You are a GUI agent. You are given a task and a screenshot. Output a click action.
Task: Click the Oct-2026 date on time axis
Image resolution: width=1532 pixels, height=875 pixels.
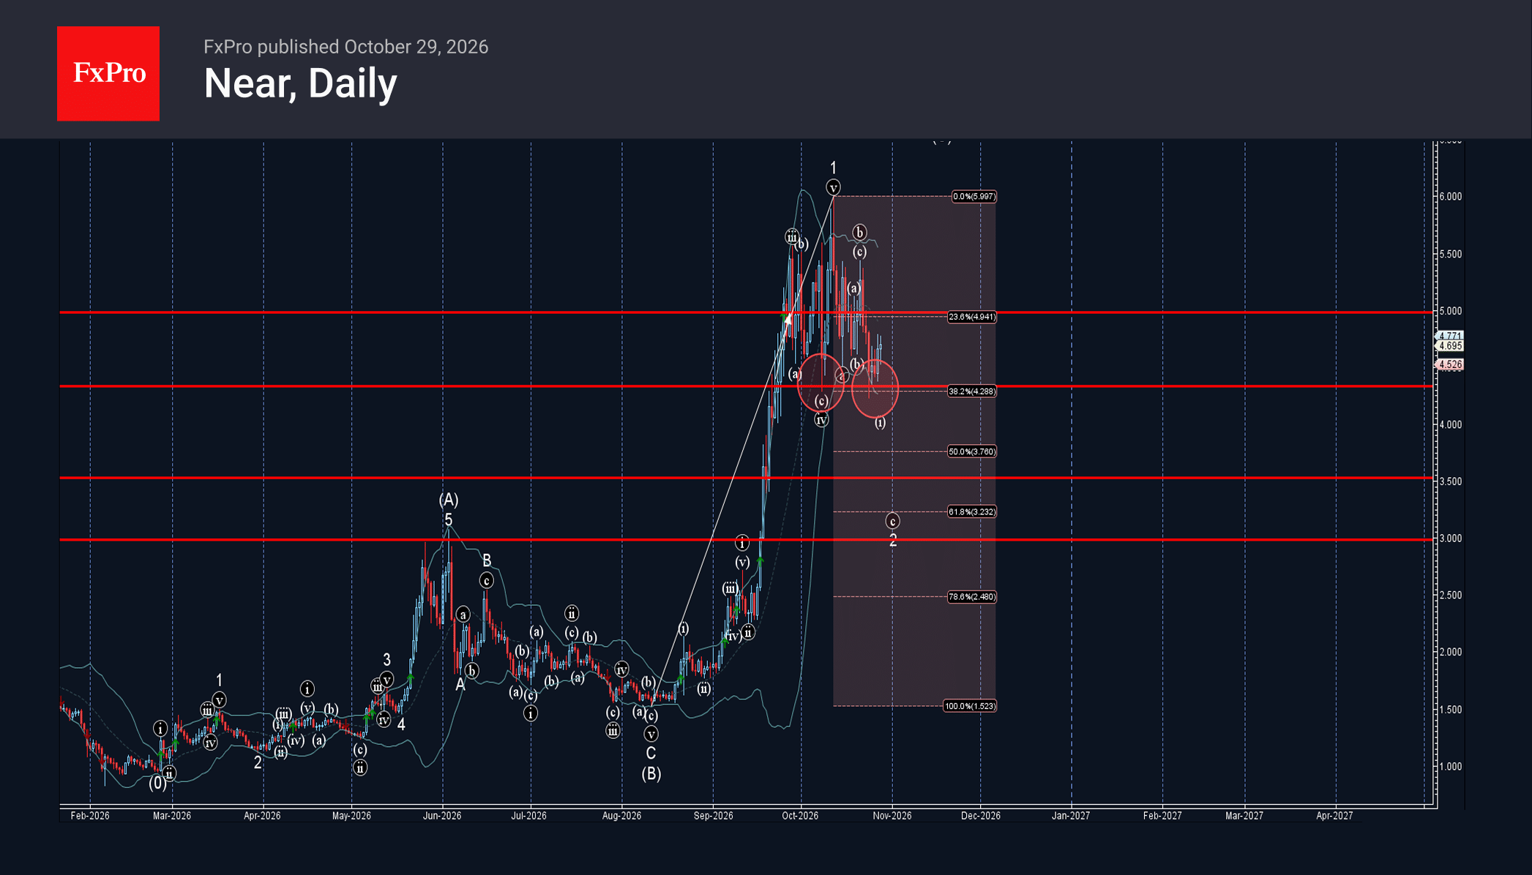(800, 816)
